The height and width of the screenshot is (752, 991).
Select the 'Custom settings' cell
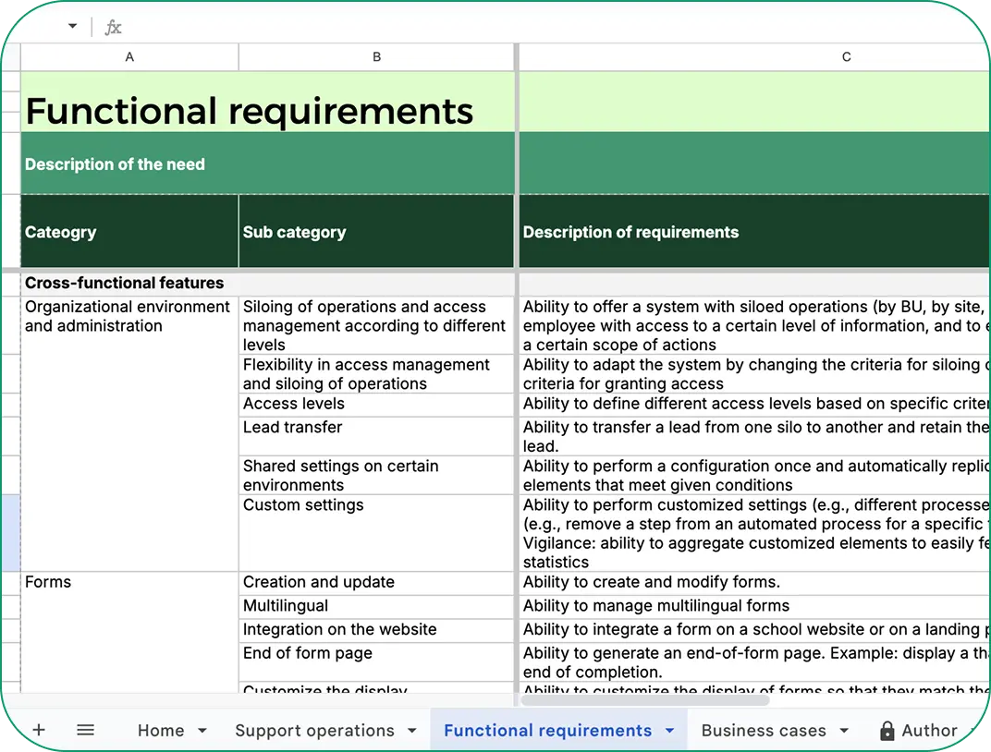click(x=376, y=534)
